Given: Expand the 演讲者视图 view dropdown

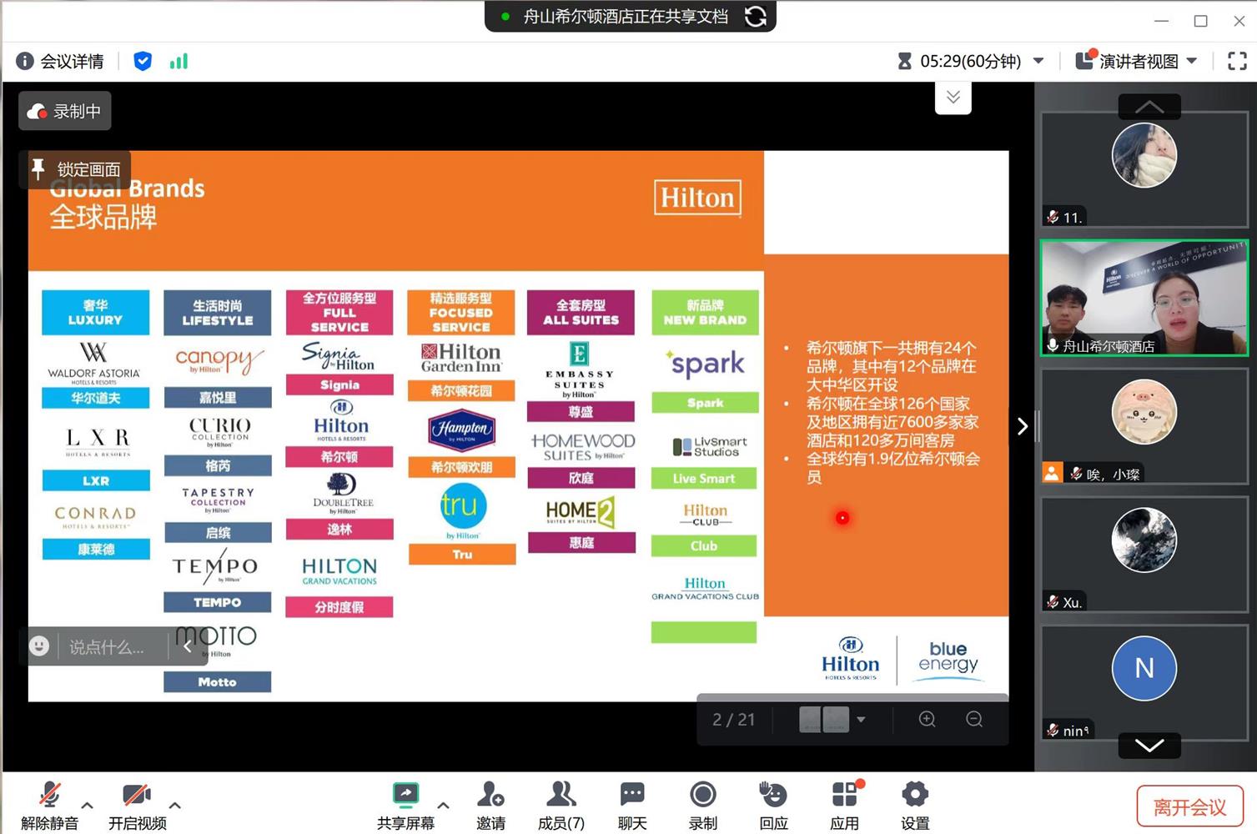Looking at the screenshot, I should (x=1192, y=61).
